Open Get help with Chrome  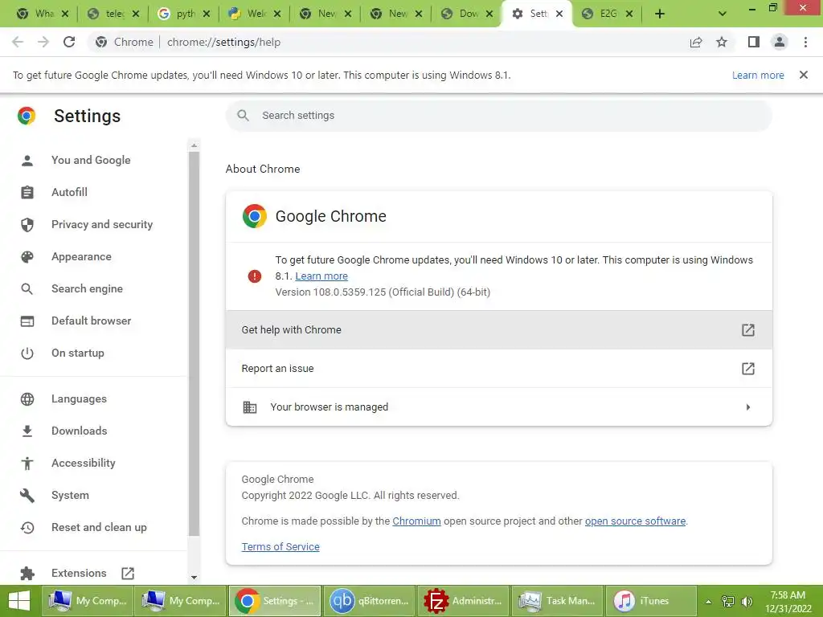click(498, 330)
